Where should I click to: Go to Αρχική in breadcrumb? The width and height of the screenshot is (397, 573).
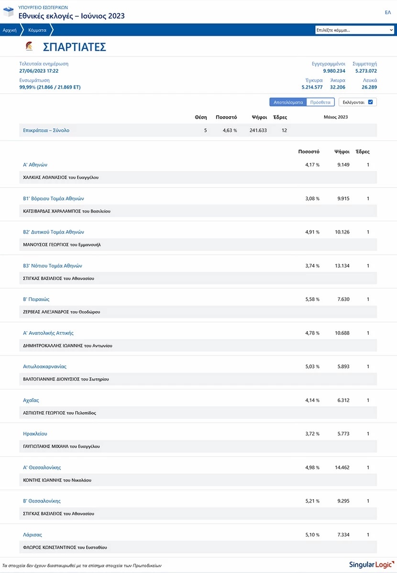[x=10, y=30]
